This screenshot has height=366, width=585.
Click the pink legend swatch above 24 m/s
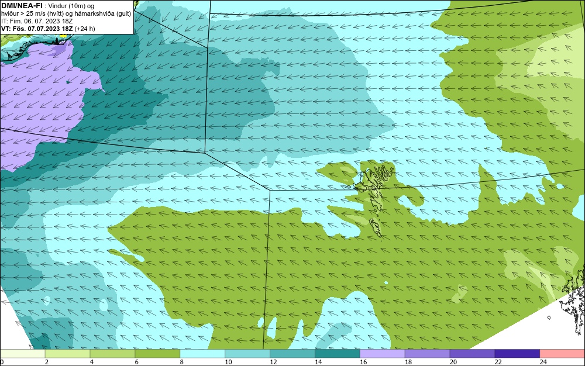[563, 354]
